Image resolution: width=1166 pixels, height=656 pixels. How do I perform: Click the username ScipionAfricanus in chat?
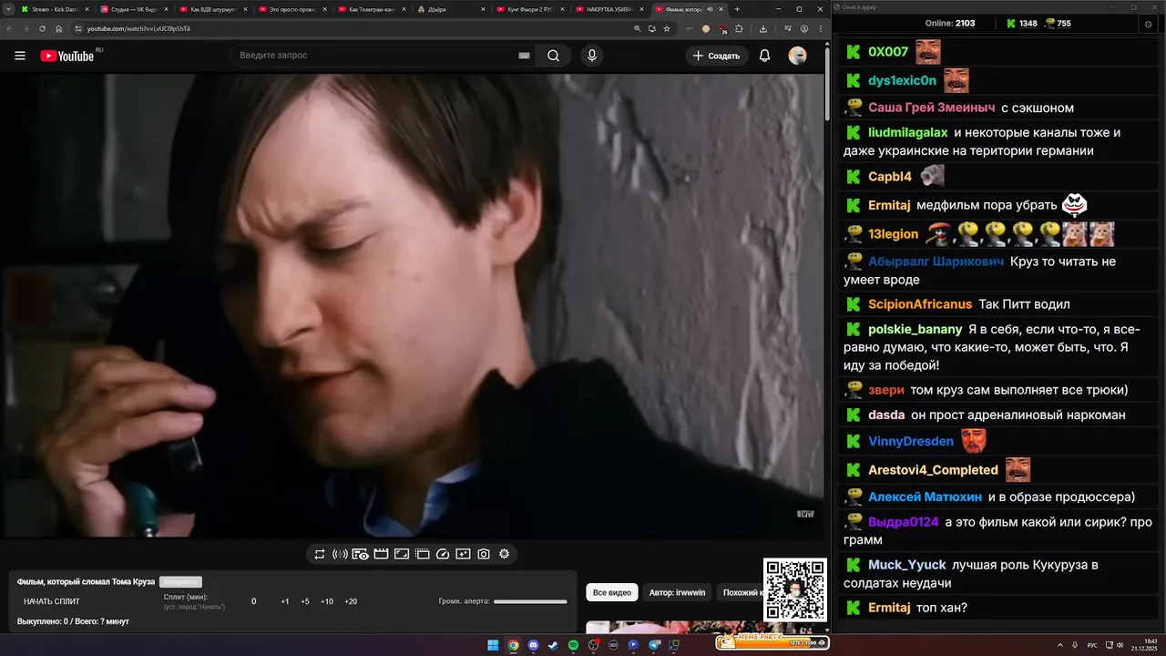[x=920, y=304]
